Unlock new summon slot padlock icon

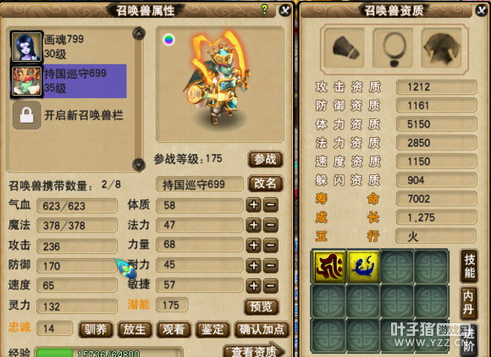[x=26, y=115]
